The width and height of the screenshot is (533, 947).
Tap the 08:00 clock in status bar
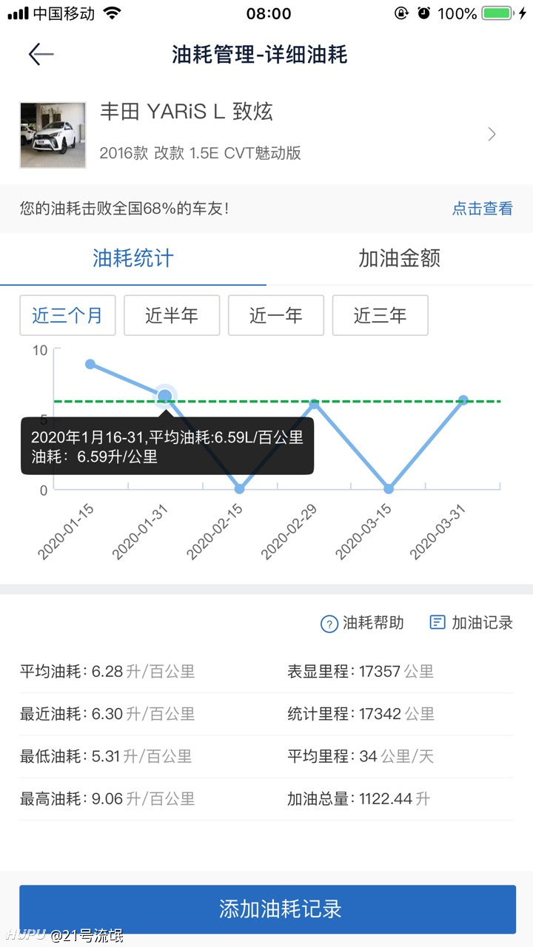click(268, 13)
